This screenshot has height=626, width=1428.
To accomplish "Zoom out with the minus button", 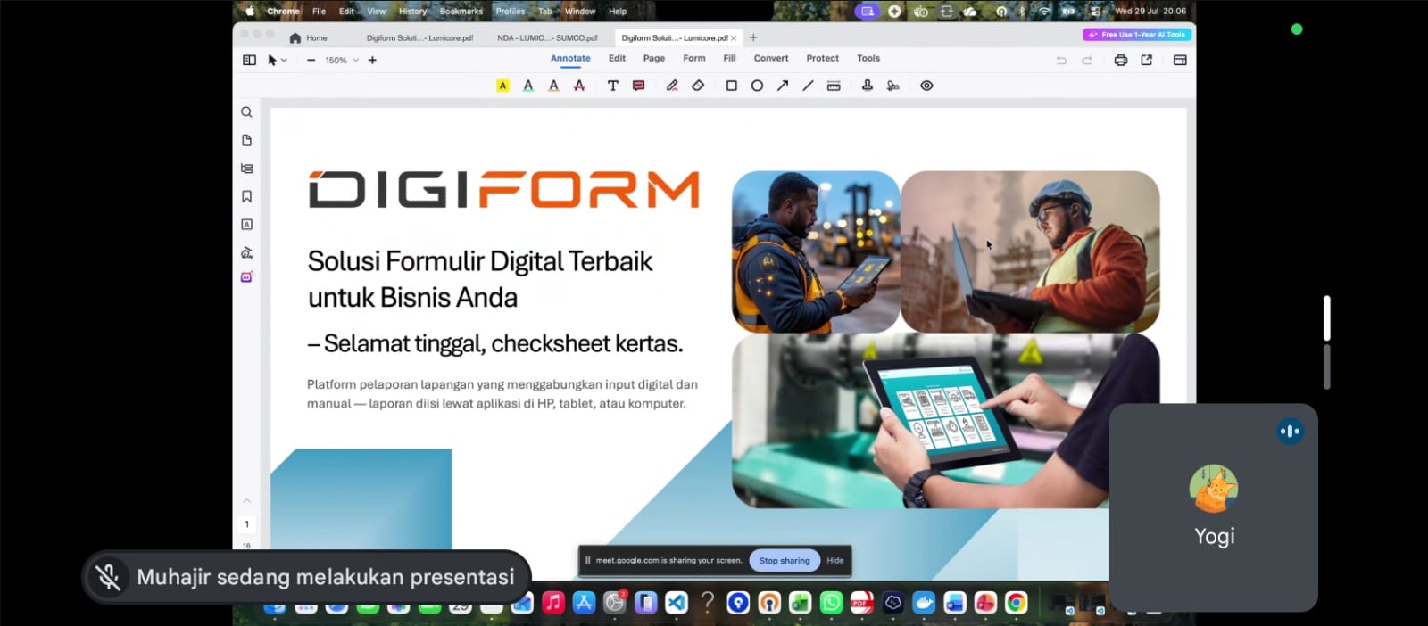I will 311,60.
